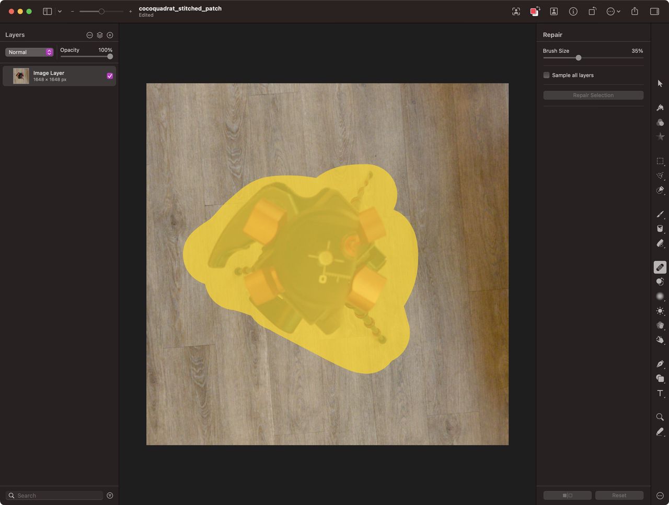Click the Repair Selection button
The image size is (669, 505).
593,95
